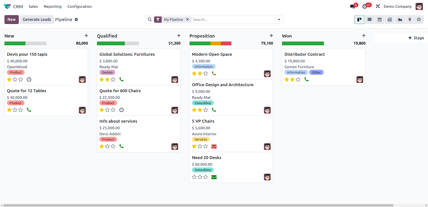Click phone icon on Office Design and Architecture

(214, 110)
